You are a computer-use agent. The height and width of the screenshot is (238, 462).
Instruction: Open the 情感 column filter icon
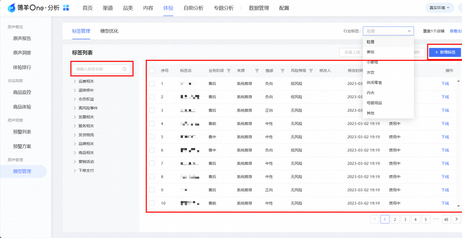(x=283, y=71)
